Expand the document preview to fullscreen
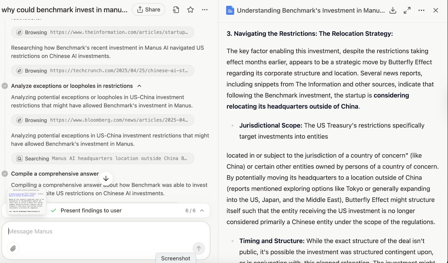 pos(407,10)
